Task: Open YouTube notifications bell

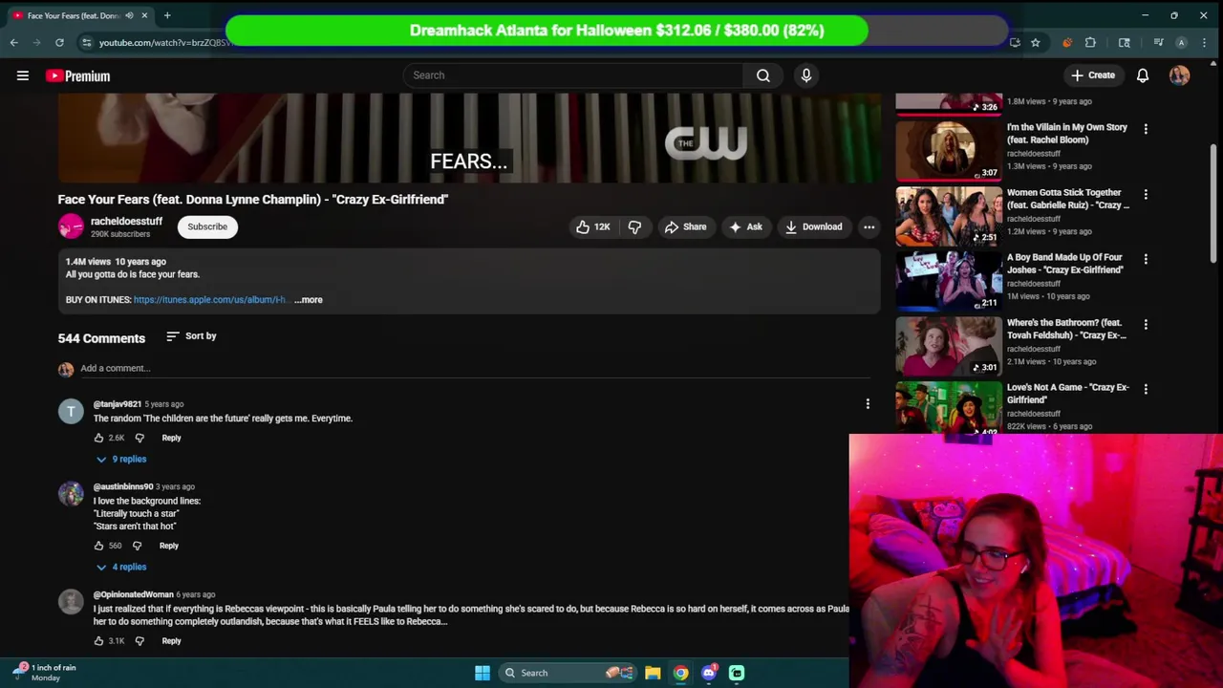Action: 1143,75
